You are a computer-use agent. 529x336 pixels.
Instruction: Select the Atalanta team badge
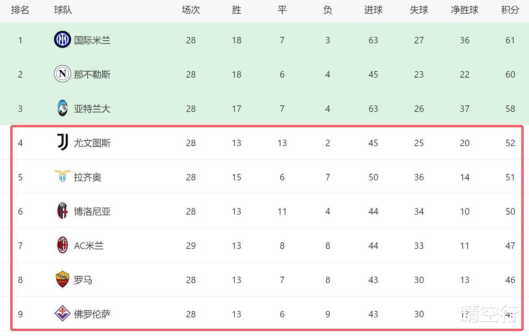pos(62,108)
